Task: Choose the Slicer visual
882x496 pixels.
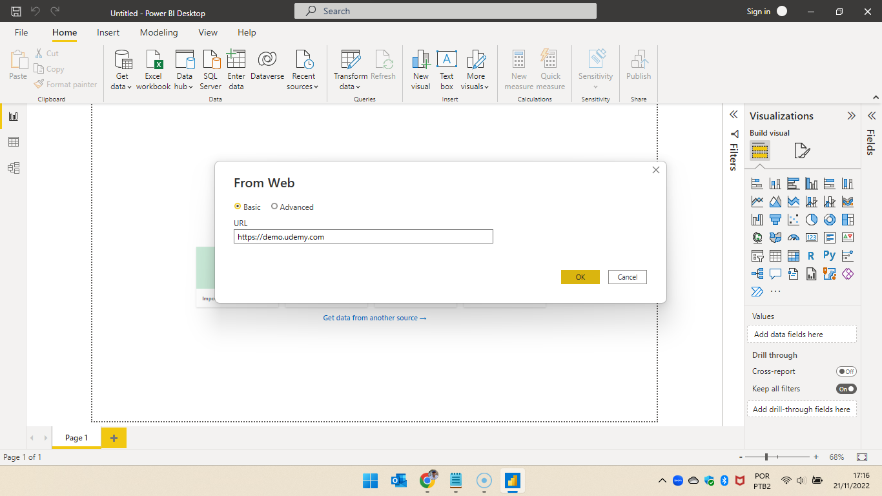Action: coord(757,256)
